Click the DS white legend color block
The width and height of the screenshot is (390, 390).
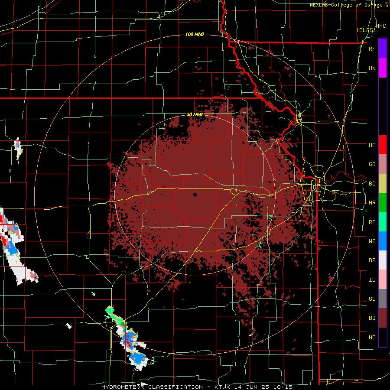point(383,260)
